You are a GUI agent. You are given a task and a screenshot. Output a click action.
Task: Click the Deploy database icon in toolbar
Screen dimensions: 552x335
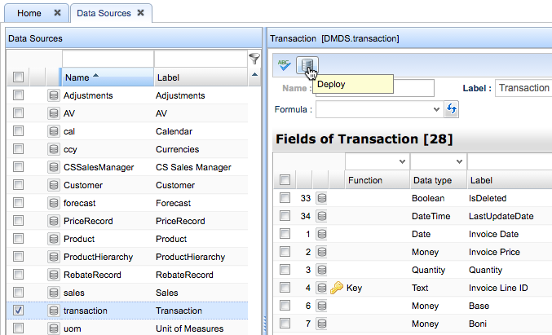307,64
